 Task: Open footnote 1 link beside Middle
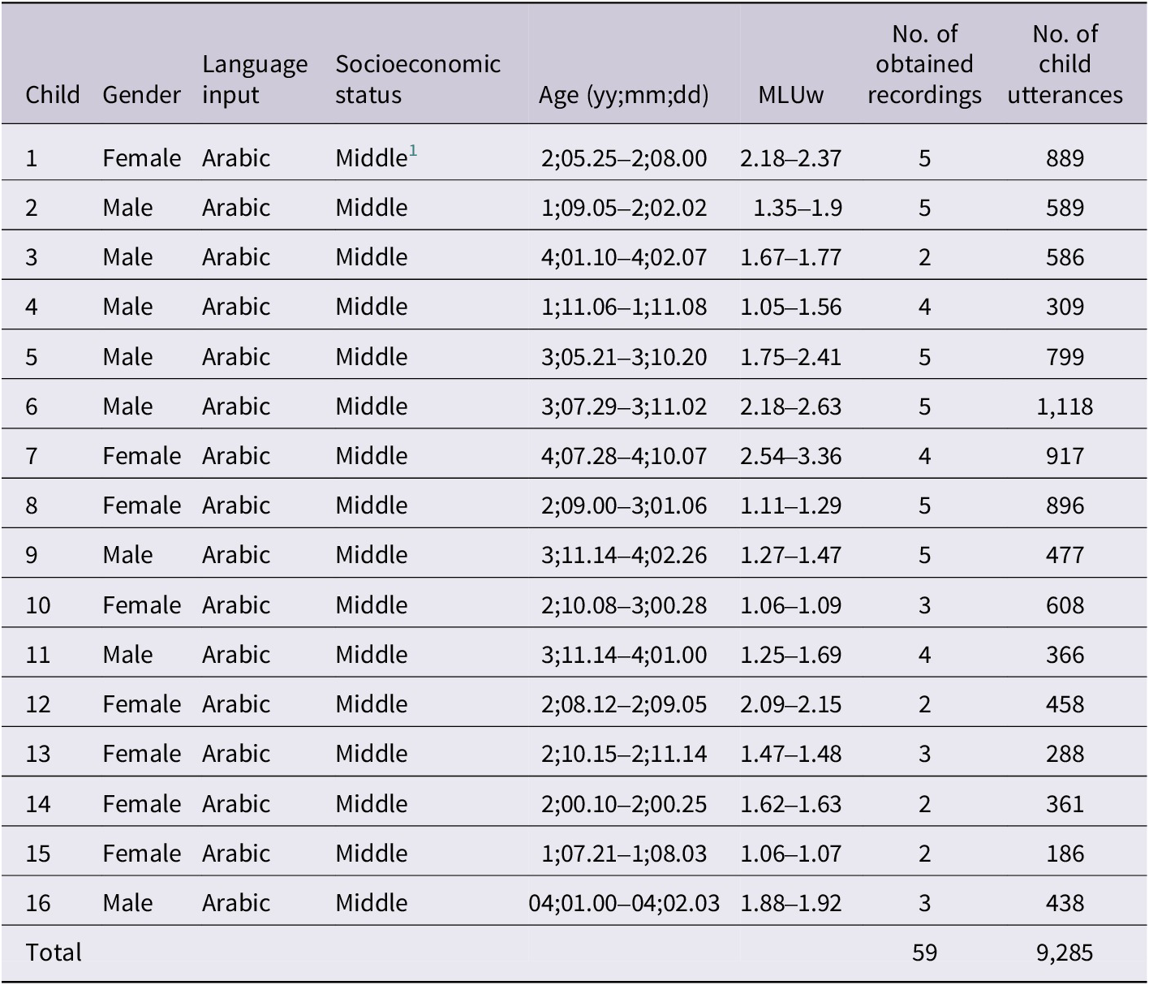413,151
